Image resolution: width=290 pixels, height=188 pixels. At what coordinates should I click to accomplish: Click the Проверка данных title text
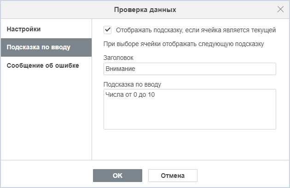[145, 10]
